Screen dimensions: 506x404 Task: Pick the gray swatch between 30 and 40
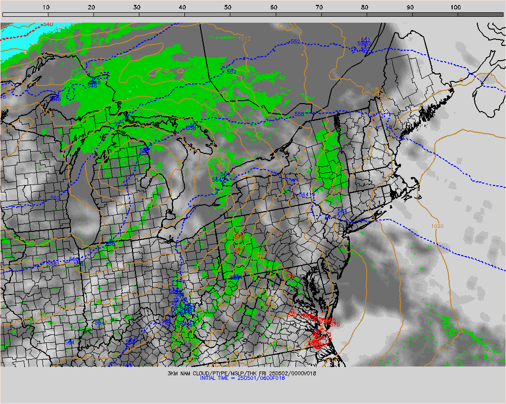pyautogui.click(x=162, y=14)
